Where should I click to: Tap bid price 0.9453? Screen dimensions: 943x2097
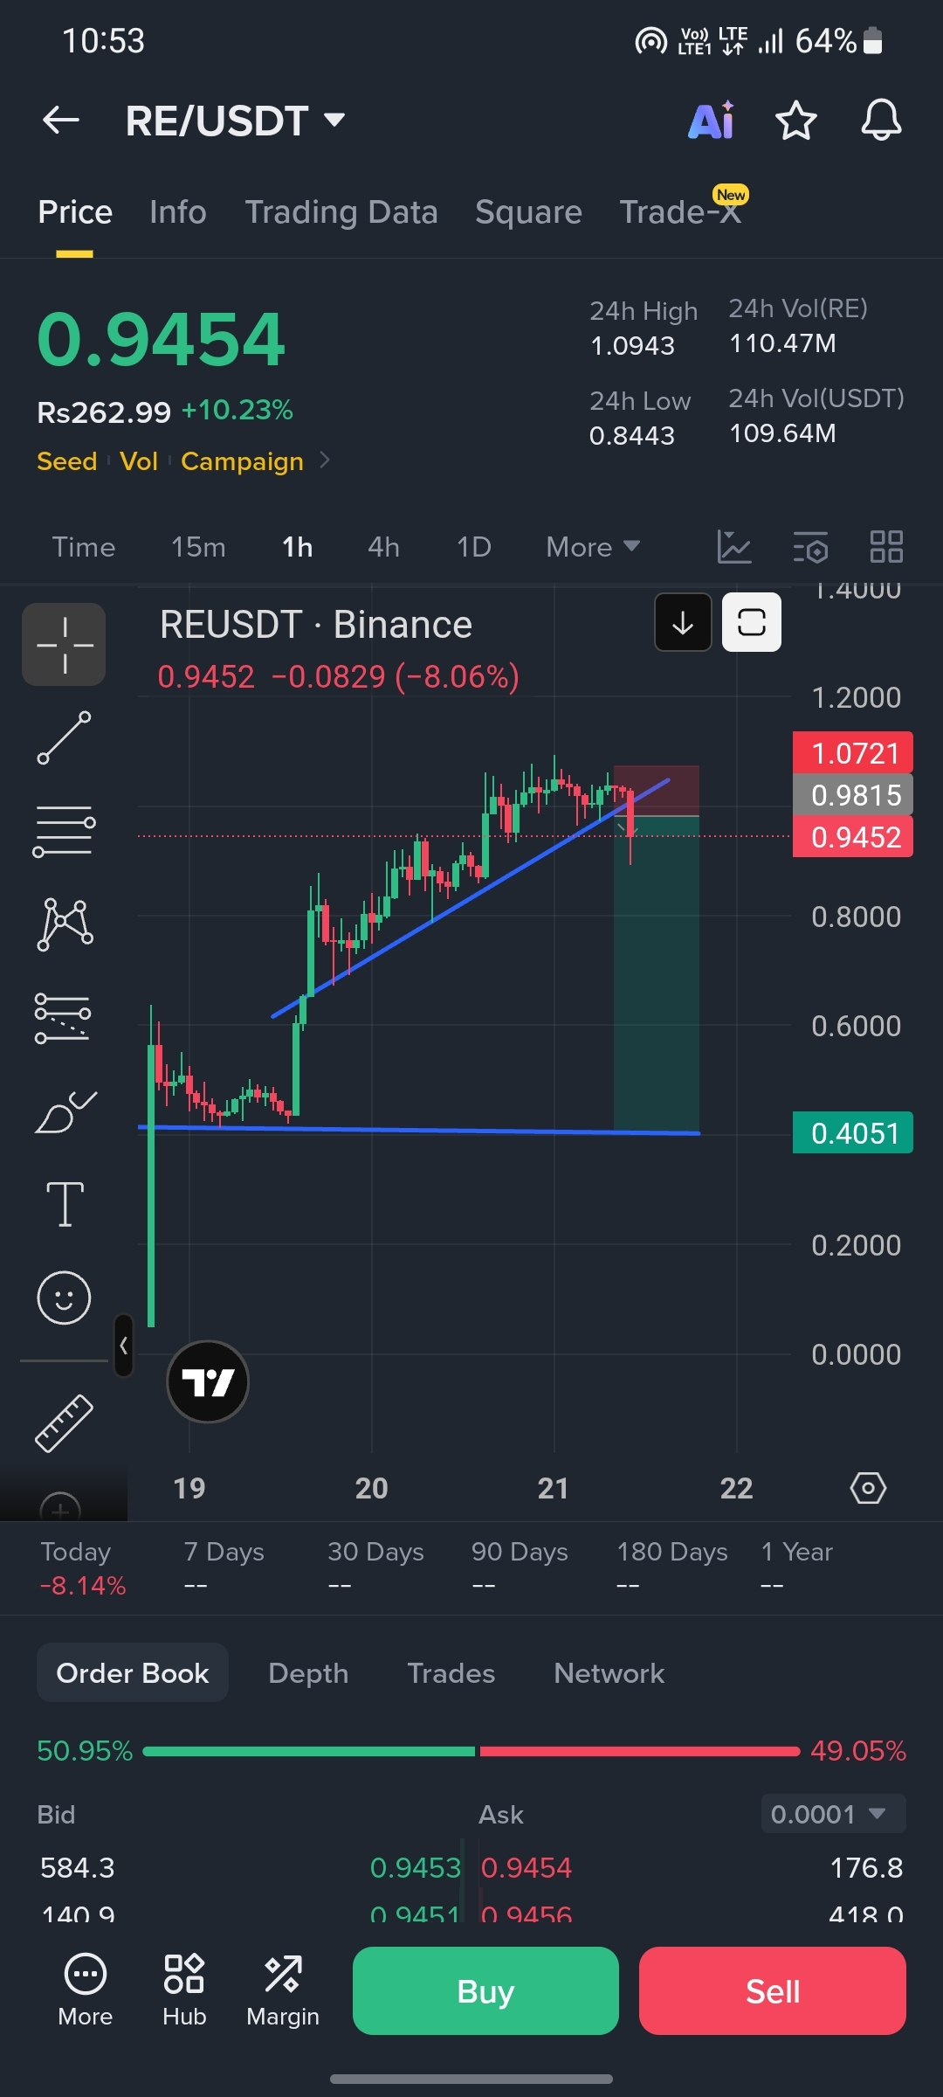[415, 1867]
